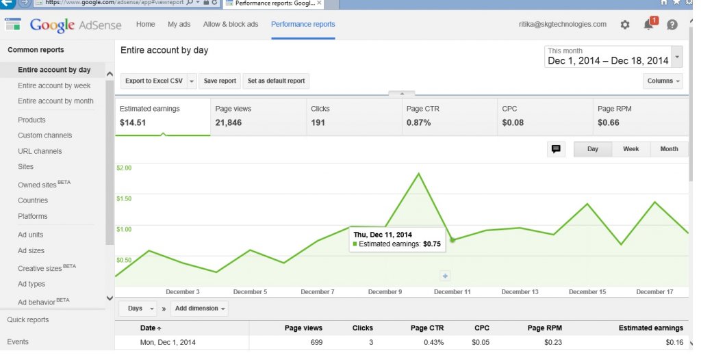Open the Owned sites BETA report

click(44, 184)
